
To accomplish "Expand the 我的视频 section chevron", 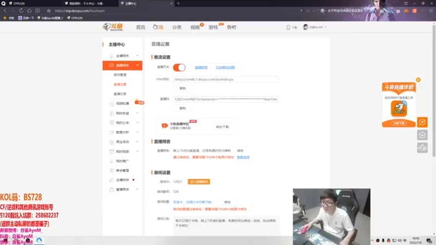I will pyautogui.click(x=137, y=151).
